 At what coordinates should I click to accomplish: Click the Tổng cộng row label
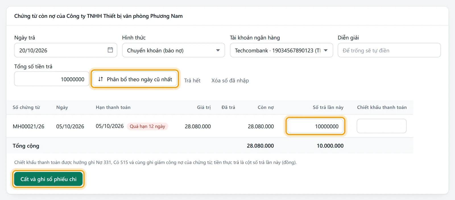[26, 146]
